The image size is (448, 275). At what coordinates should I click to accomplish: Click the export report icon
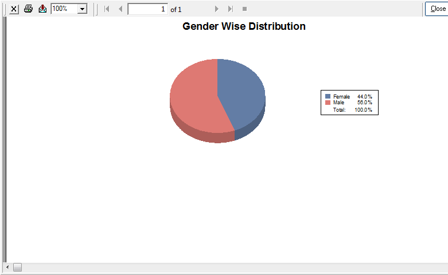point(42,9)
